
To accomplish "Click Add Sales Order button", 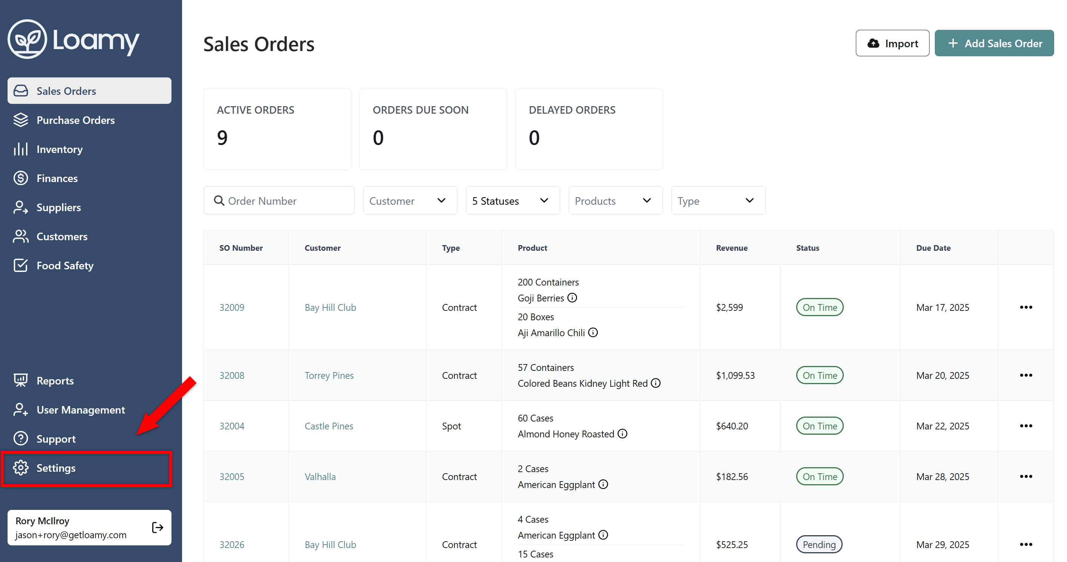I will (994, 43).
